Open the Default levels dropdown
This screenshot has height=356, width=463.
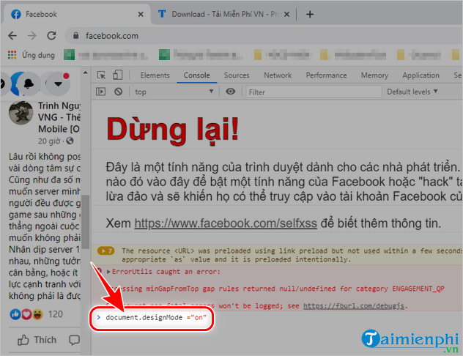click(412, 92)
